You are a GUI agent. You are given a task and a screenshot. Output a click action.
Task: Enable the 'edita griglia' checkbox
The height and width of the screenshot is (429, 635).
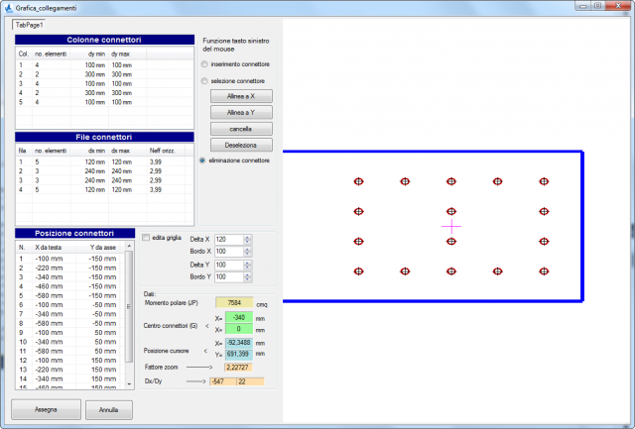tap(146, 238)
